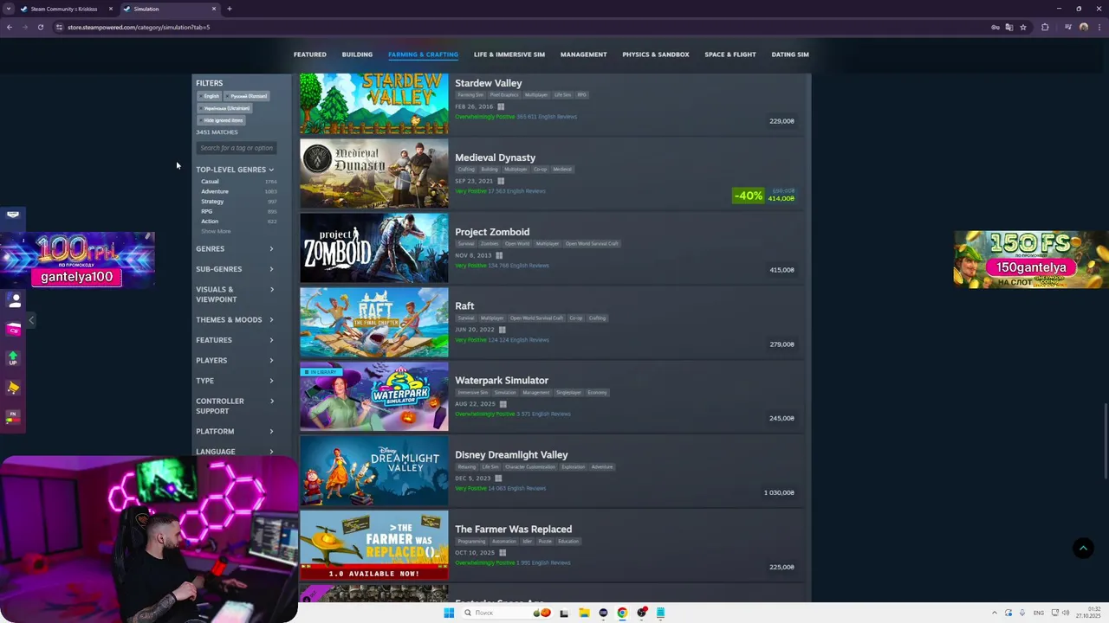
Task: Switch to the Dating Sim tab
Action: coord(790,55)
